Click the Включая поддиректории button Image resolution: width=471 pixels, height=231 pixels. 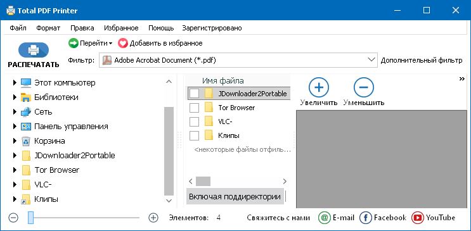(235, 197)
